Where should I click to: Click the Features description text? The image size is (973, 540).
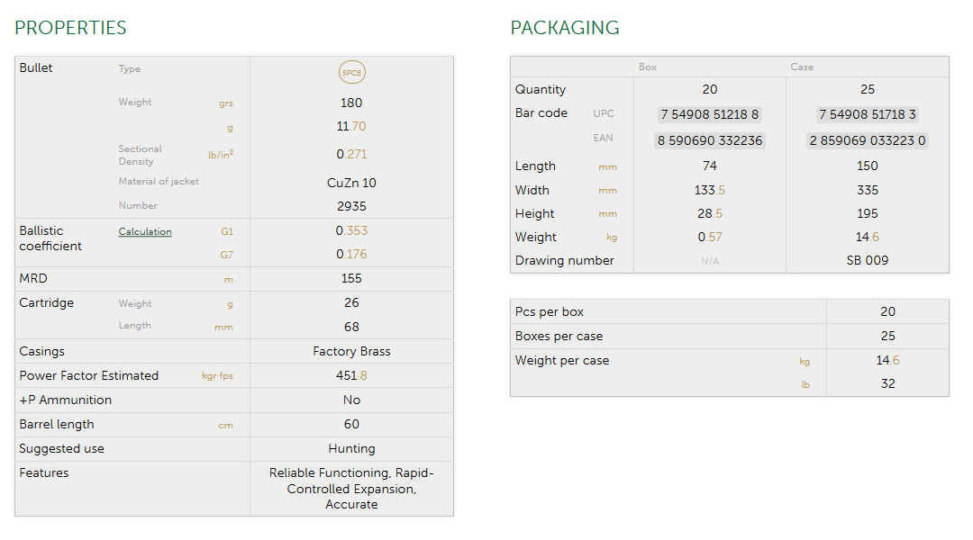351,489
